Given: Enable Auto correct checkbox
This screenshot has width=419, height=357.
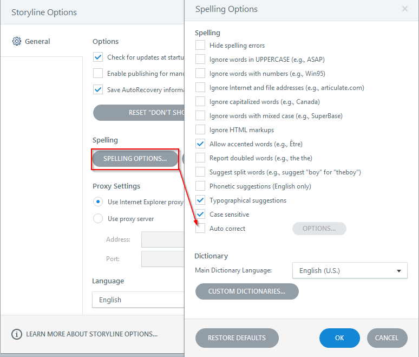Looking at the screenshot, I should click(200, 229).
